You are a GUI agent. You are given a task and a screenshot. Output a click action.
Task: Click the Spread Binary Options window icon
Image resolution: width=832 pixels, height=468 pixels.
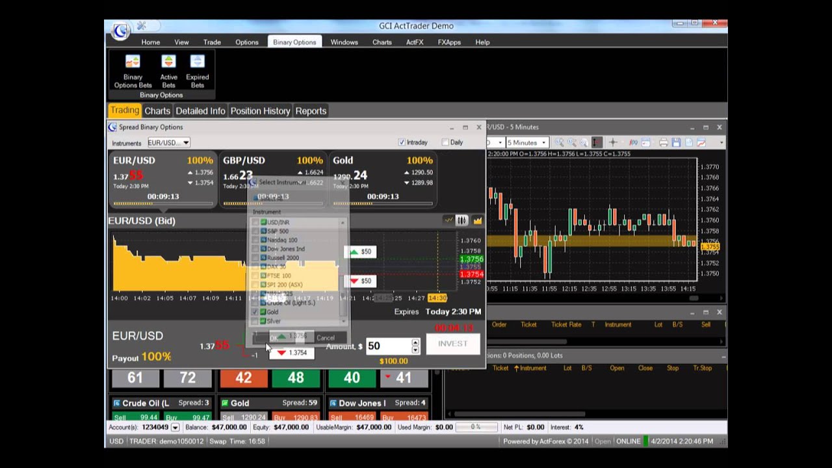pyautogui.click(x=112, y=127)
